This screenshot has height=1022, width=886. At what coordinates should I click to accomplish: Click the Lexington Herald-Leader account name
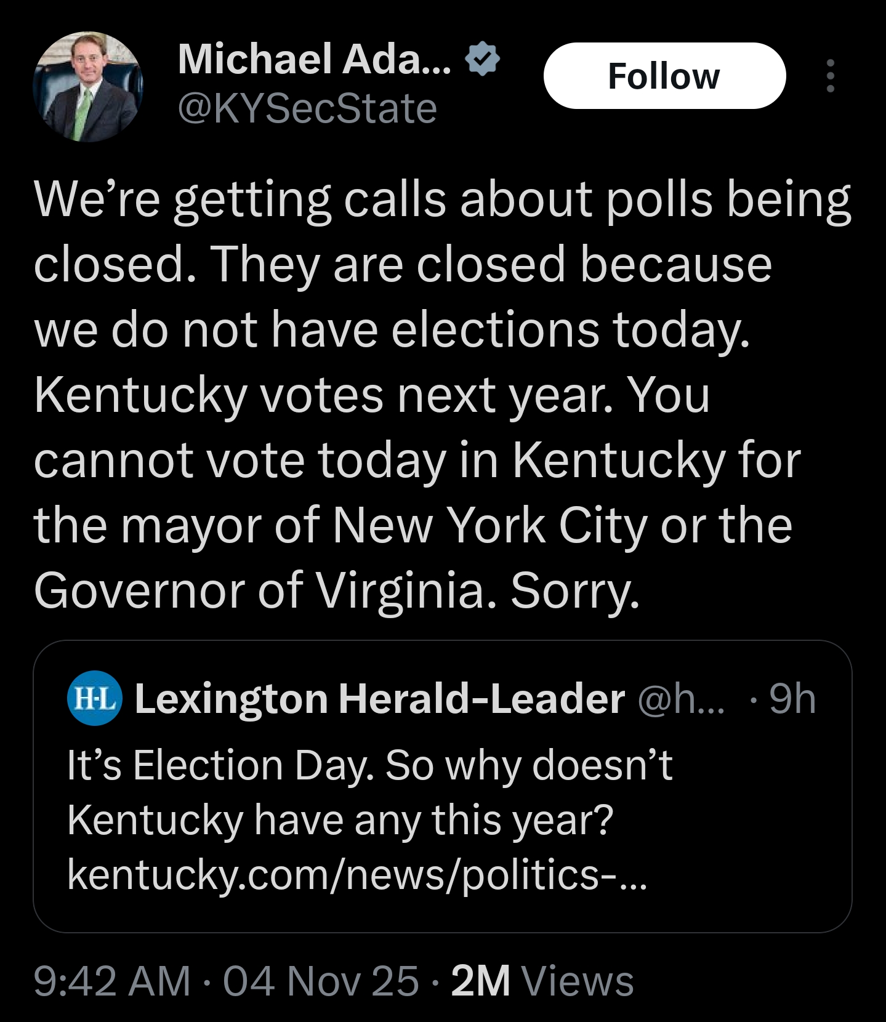pos(379,699)
